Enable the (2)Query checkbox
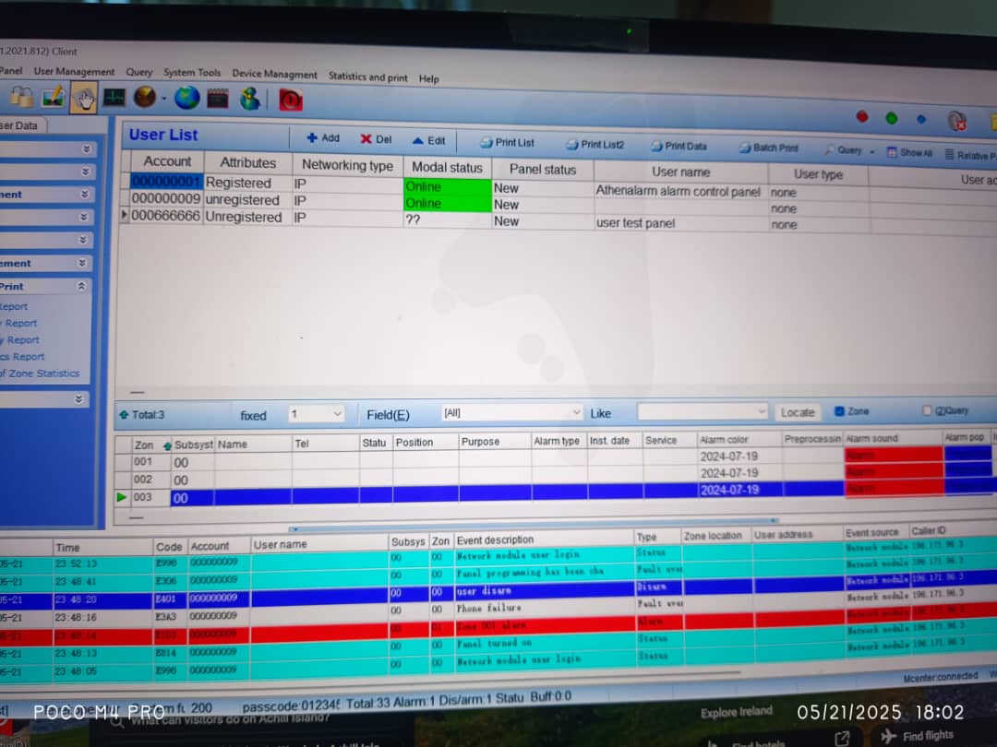This screenshot has height=747, width=997. 927,411
